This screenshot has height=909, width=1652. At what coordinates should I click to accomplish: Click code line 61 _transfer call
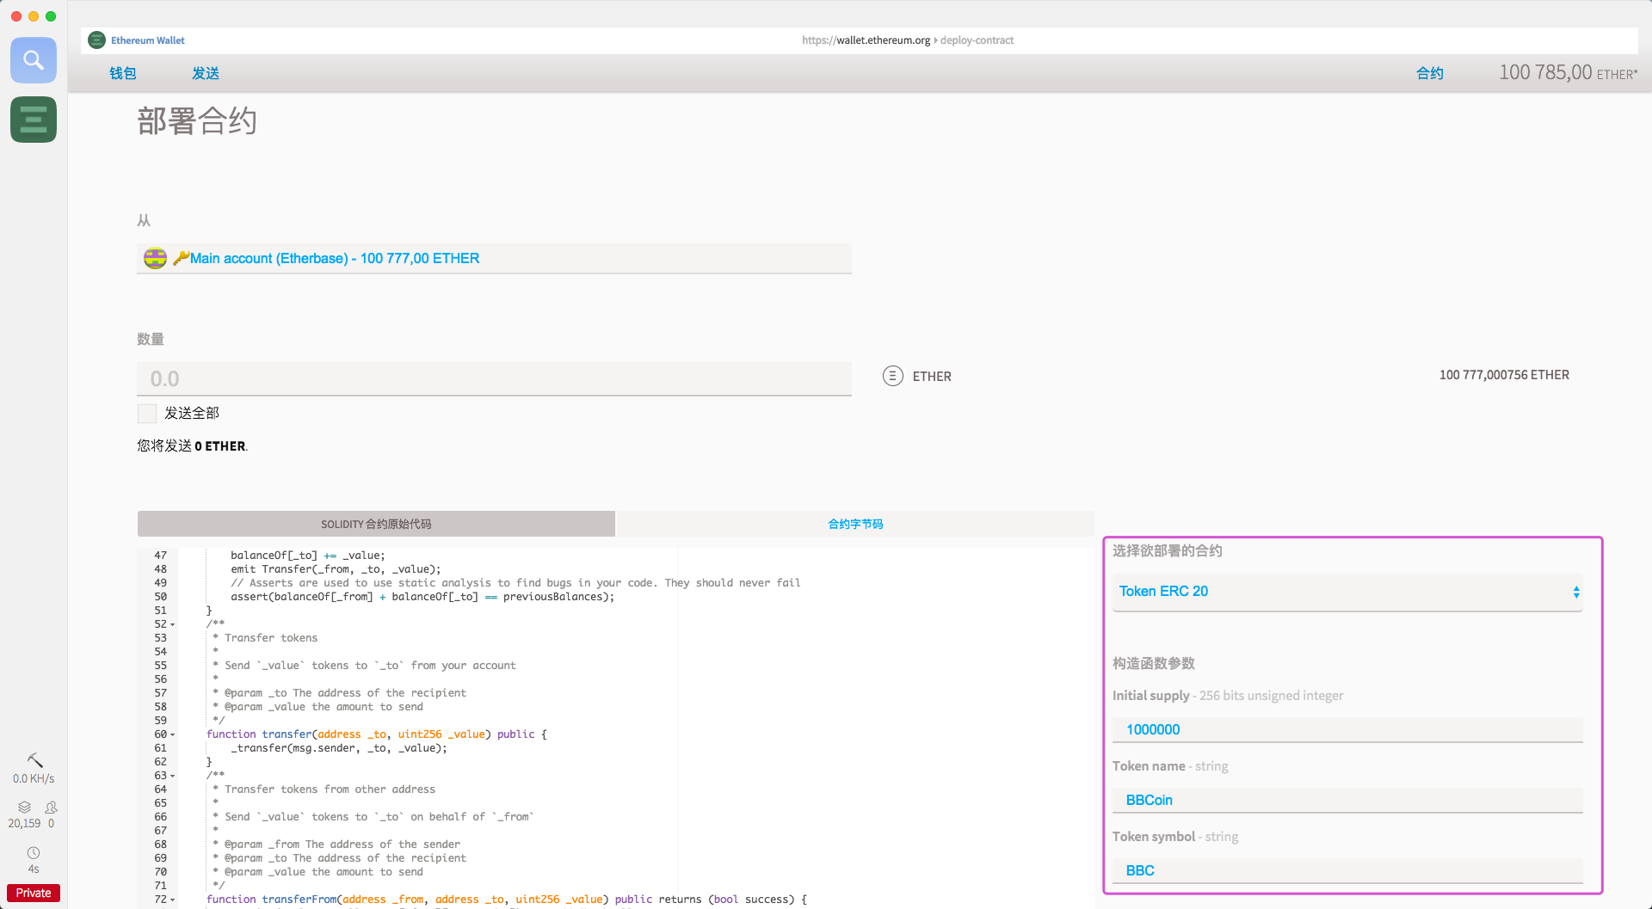[x=339, y=748]
